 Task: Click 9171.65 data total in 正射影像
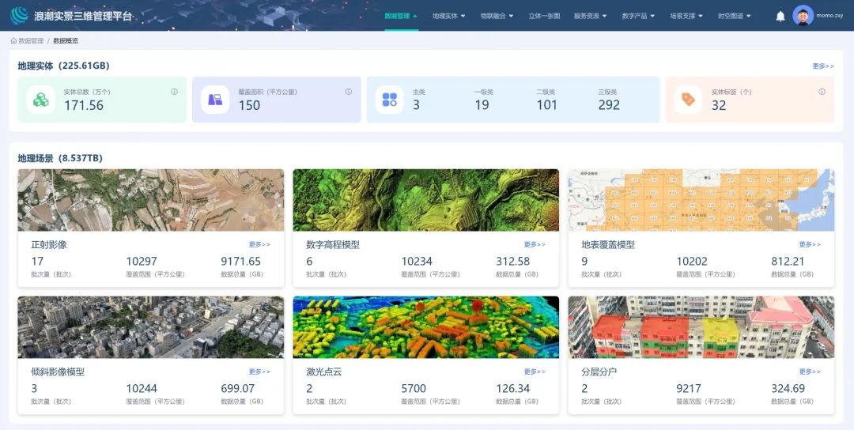point(240,262)
